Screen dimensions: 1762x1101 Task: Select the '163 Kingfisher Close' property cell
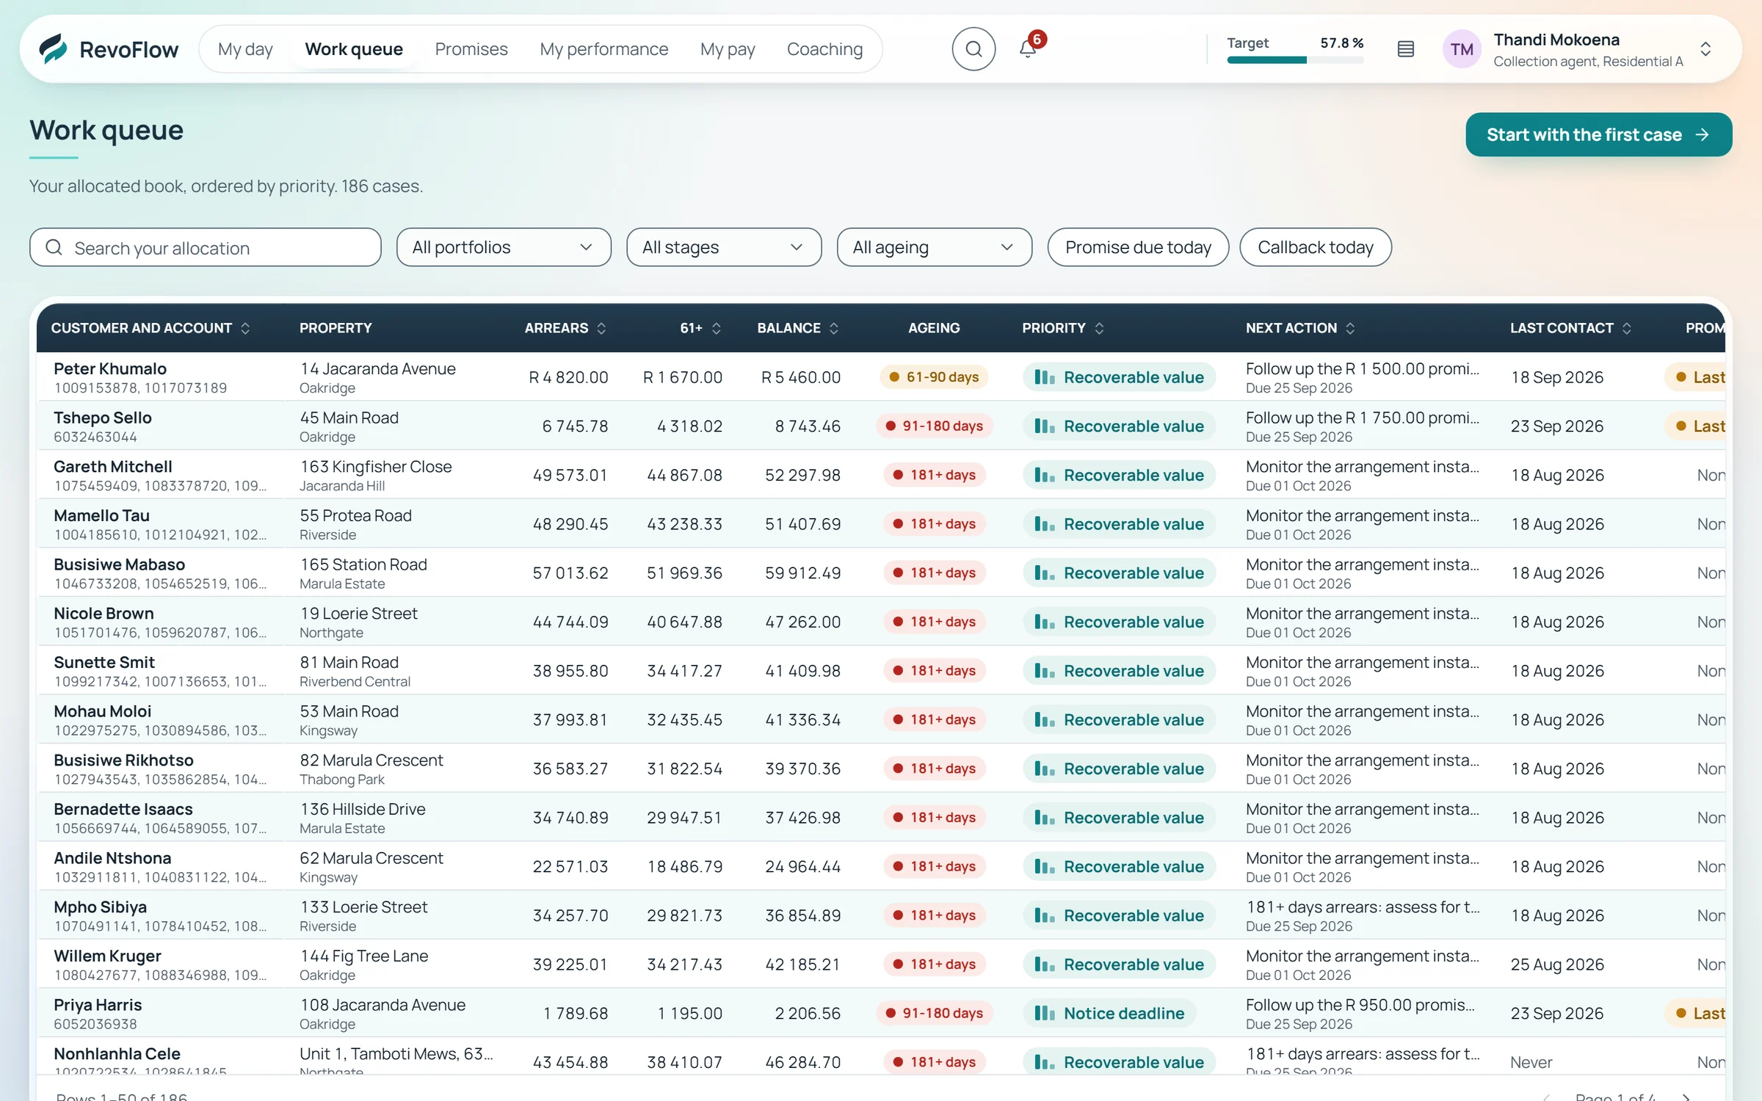pyautogui.click(x=375, y=467)
